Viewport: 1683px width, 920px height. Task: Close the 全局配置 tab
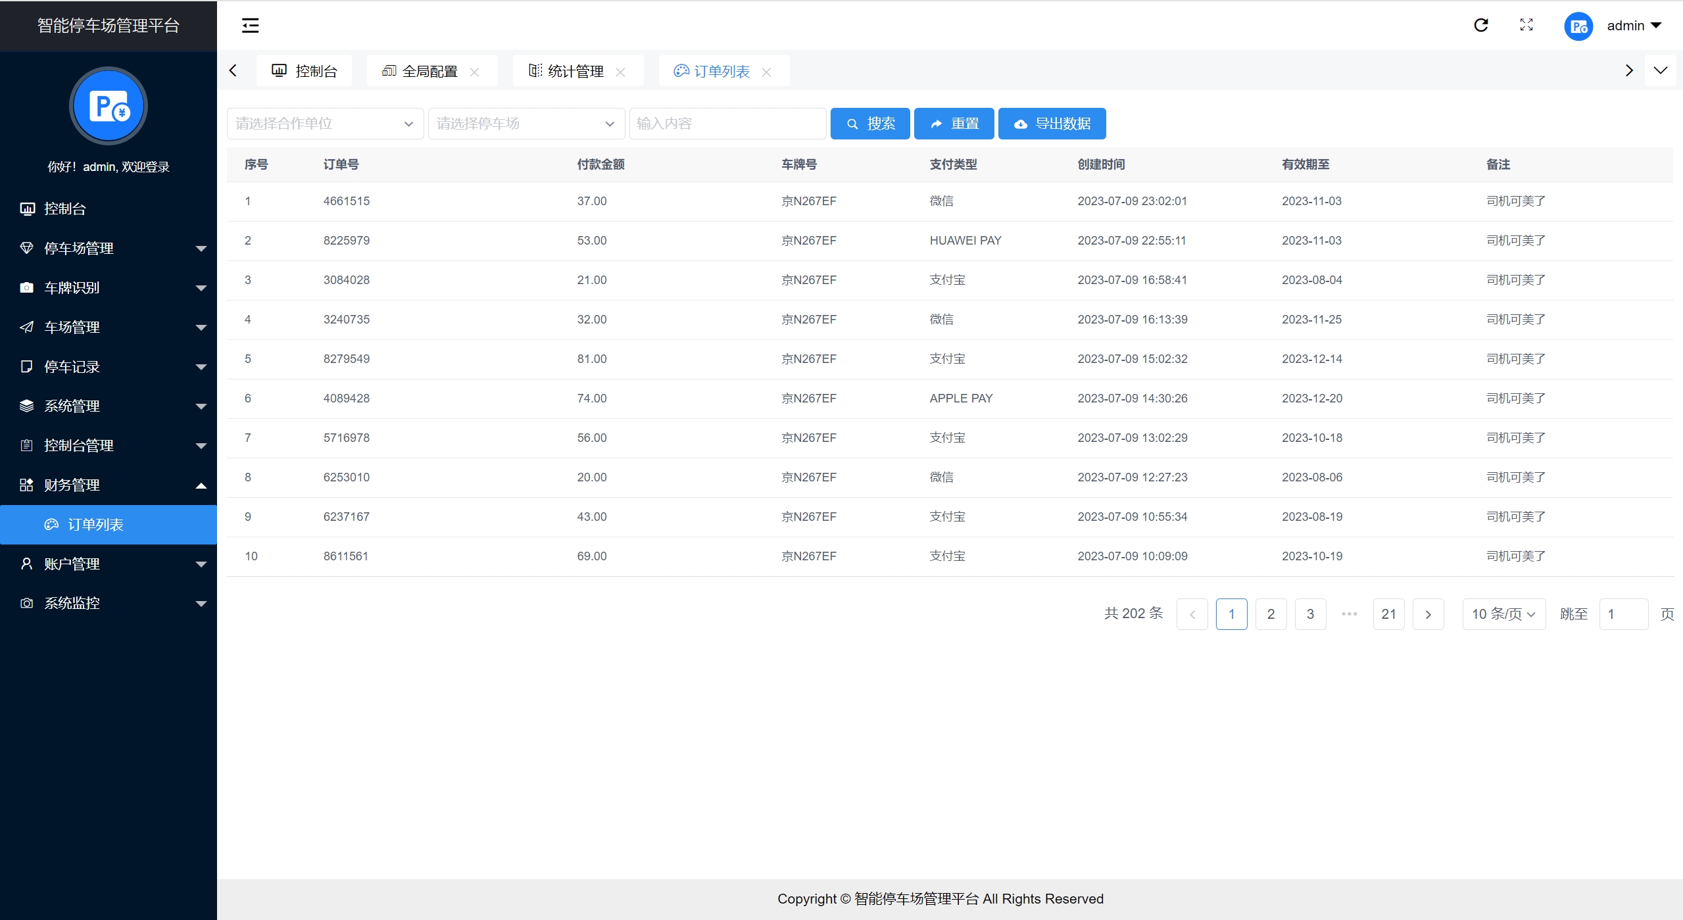click(474, 72)
